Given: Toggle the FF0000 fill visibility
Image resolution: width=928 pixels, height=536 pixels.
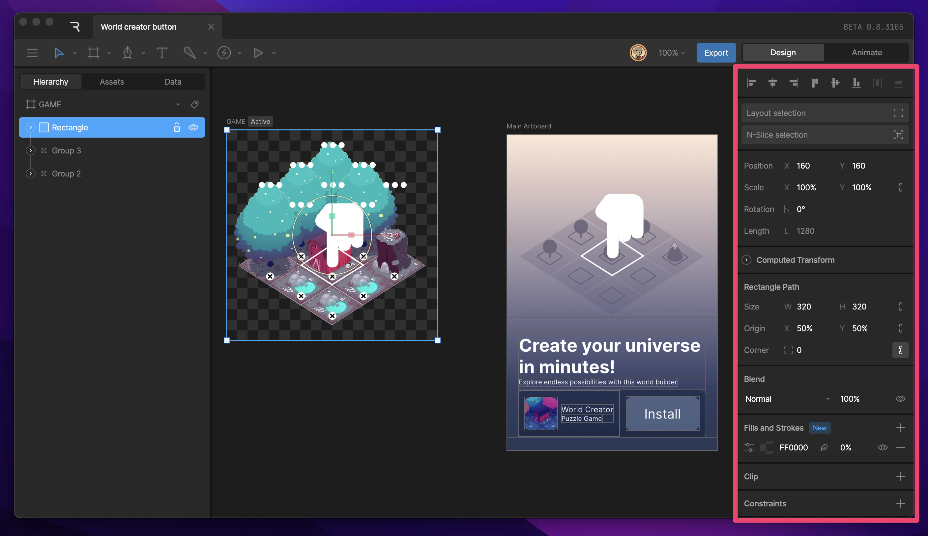Looking at the screenshot, I should pyautogui.click(x=882, y=447).
